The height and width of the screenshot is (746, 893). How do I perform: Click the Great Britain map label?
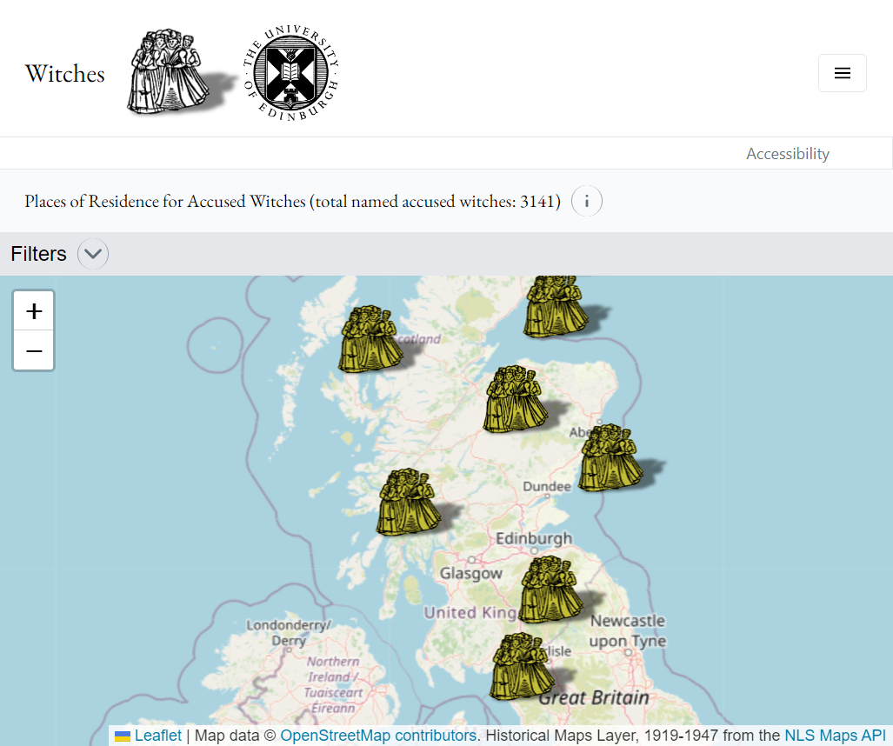[x=593, y=697]
